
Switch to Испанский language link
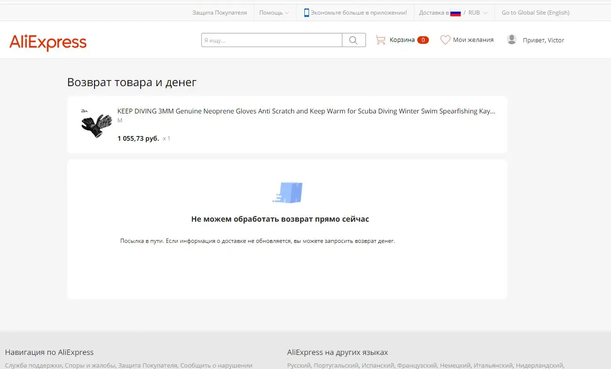click(378, 365)
